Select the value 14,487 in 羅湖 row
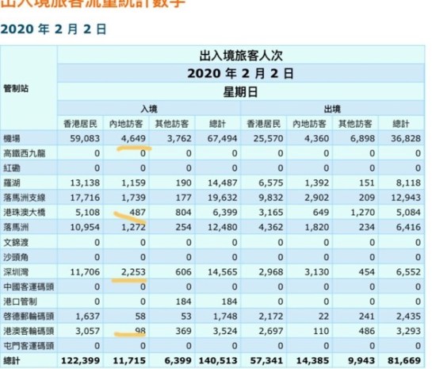The image size is (436, 369). [x=223, y=183]
